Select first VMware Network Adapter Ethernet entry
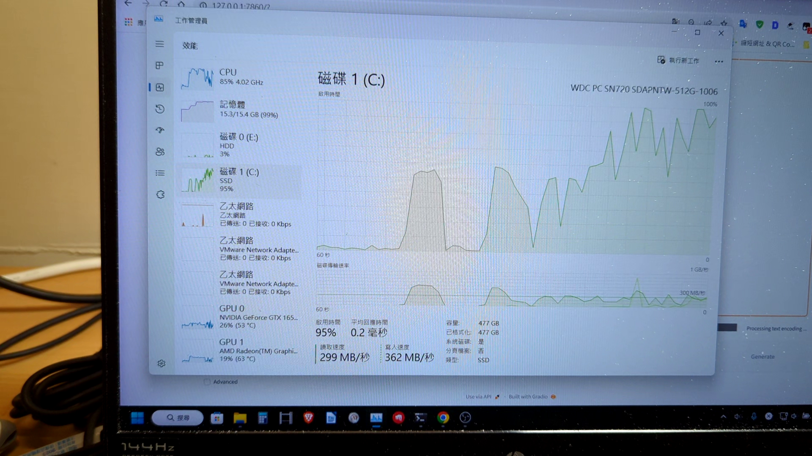Screen dimensions: 812x456 click(239, 249)
